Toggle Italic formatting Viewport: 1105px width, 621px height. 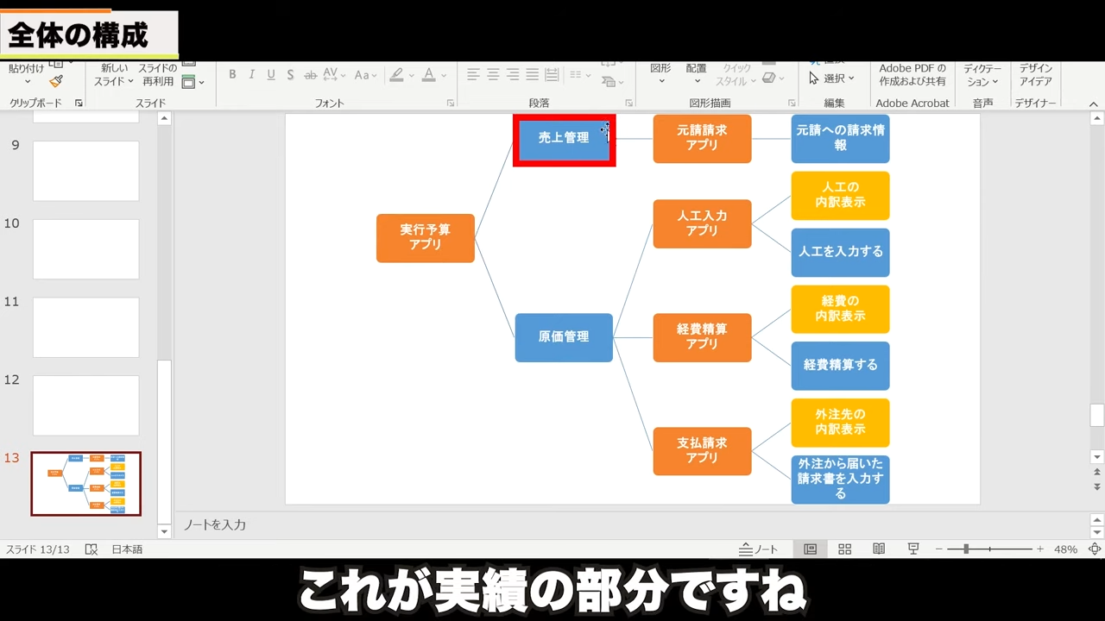click(x=251, y=75)
